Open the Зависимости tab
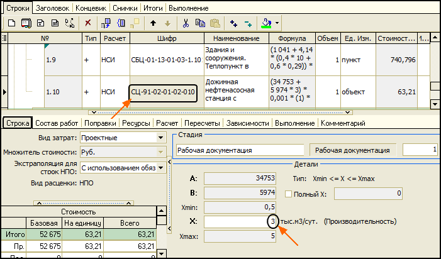441x259 pixels. (247, 123)
